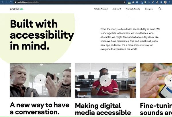The height and width of the screenshot is (117, 172).
Task: Play the hand holding phone video
Action: pyautogui.click(x=168, y=81)
